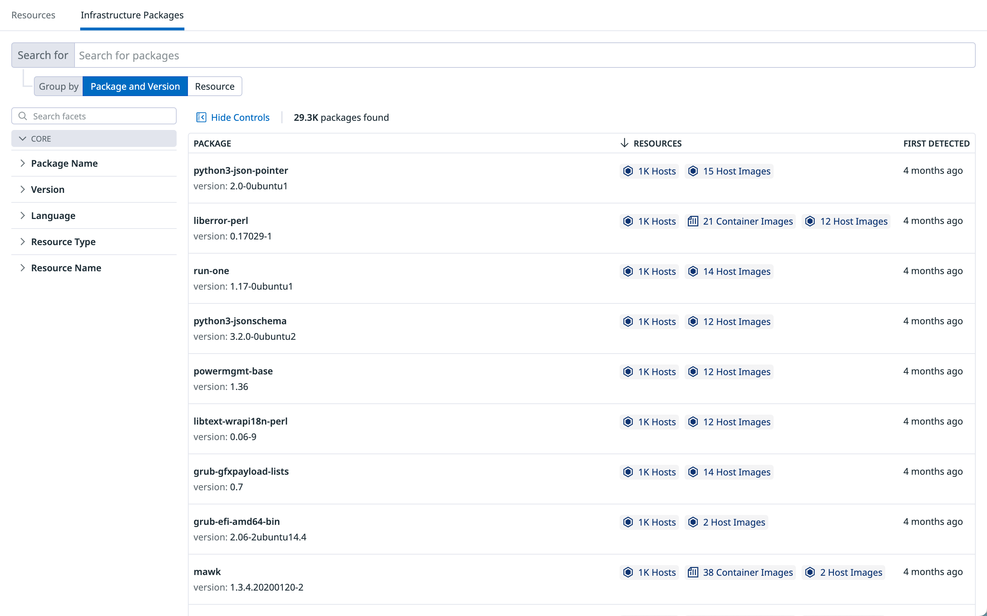987x616 pixels.
Task: Focus the Search for packages field
Action: click(525, 55)
